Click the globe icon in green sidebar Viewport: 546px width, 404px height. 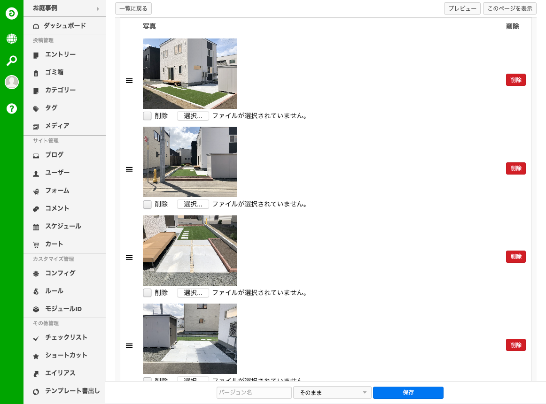click(12, 38)
